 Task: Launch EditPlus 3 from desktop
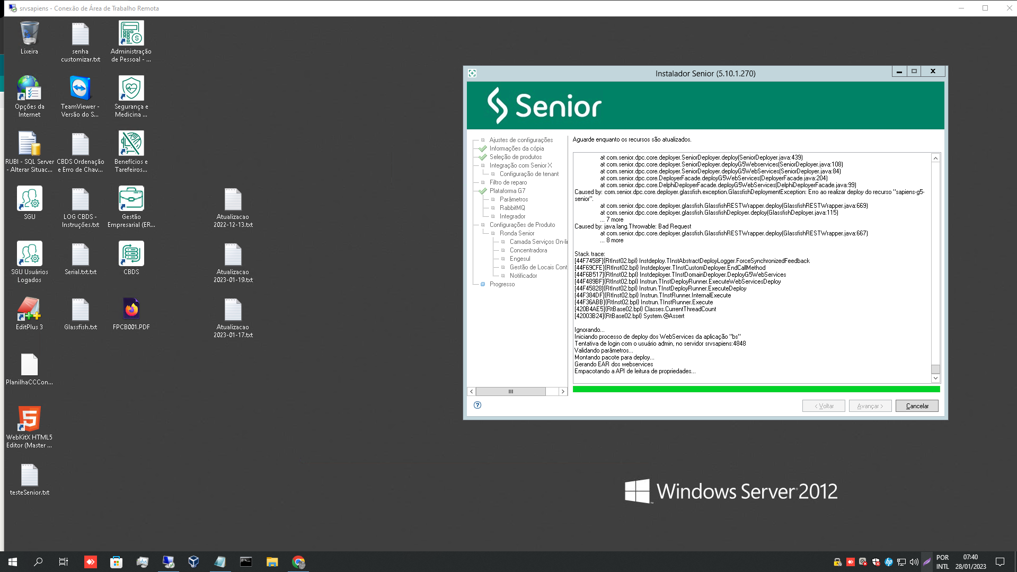pos(29,313)
